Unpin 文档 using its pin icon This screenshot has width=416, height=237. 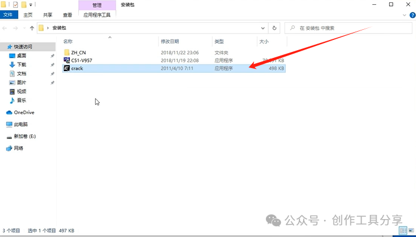click(x=52, y=73)
